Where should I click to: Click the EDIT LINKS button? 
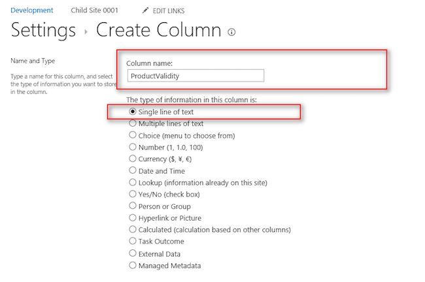click(167, 11)
